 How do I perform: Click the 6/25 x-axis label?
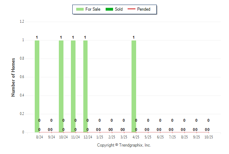pyautogui.click(x=160, y=137)
